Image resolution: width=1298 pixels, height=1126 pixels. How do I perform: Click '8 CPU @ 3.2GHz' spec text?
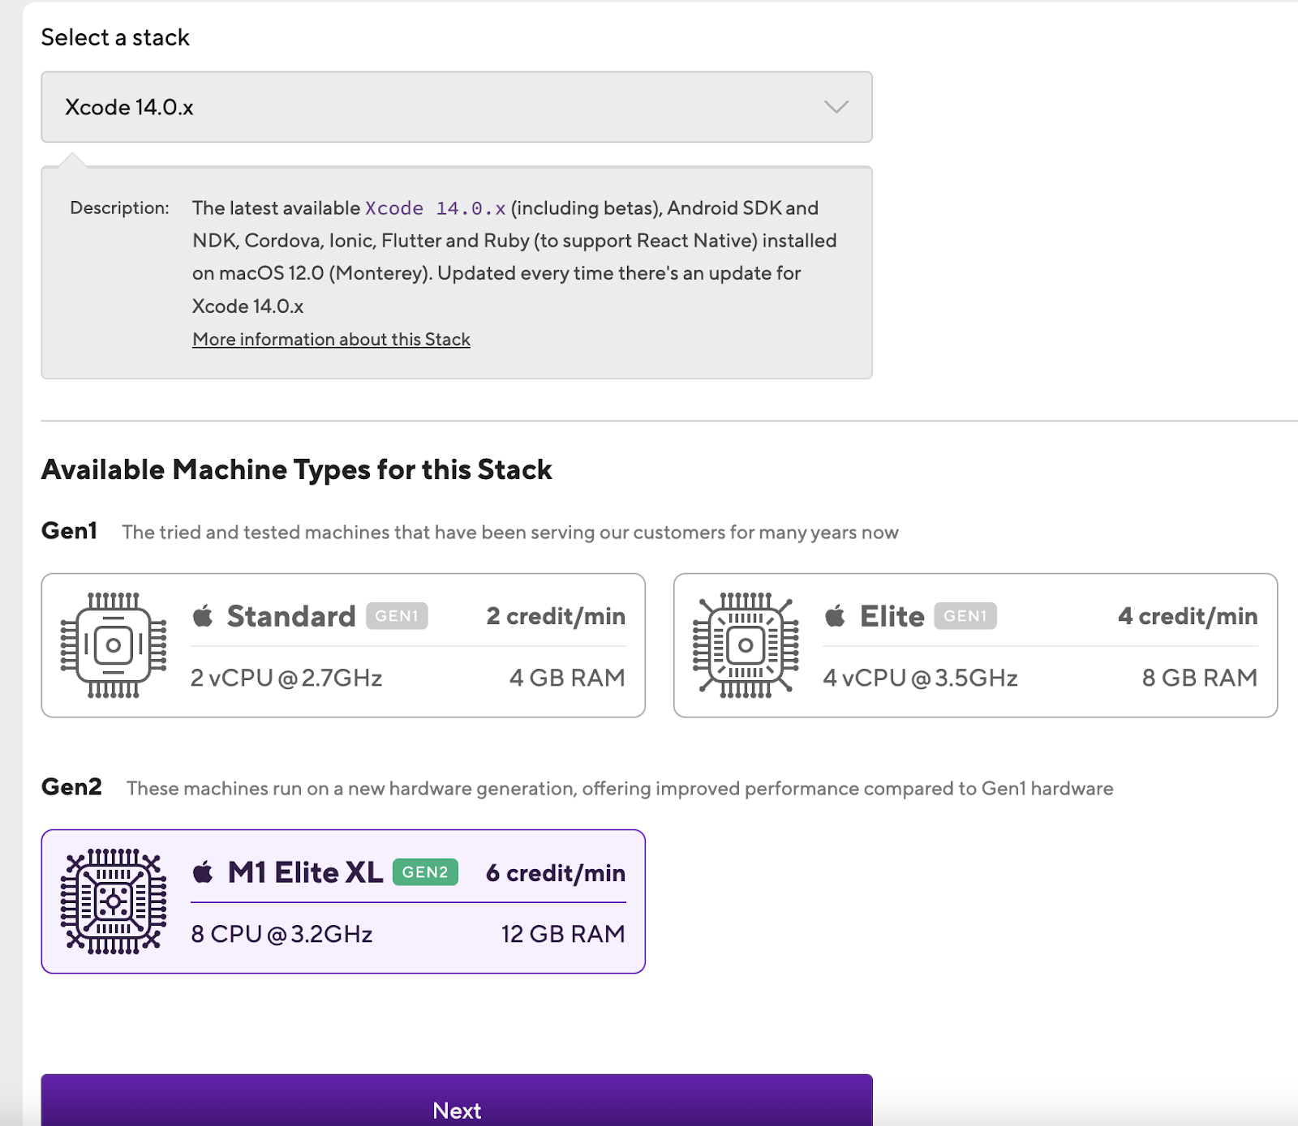click(x=282, y=934)
